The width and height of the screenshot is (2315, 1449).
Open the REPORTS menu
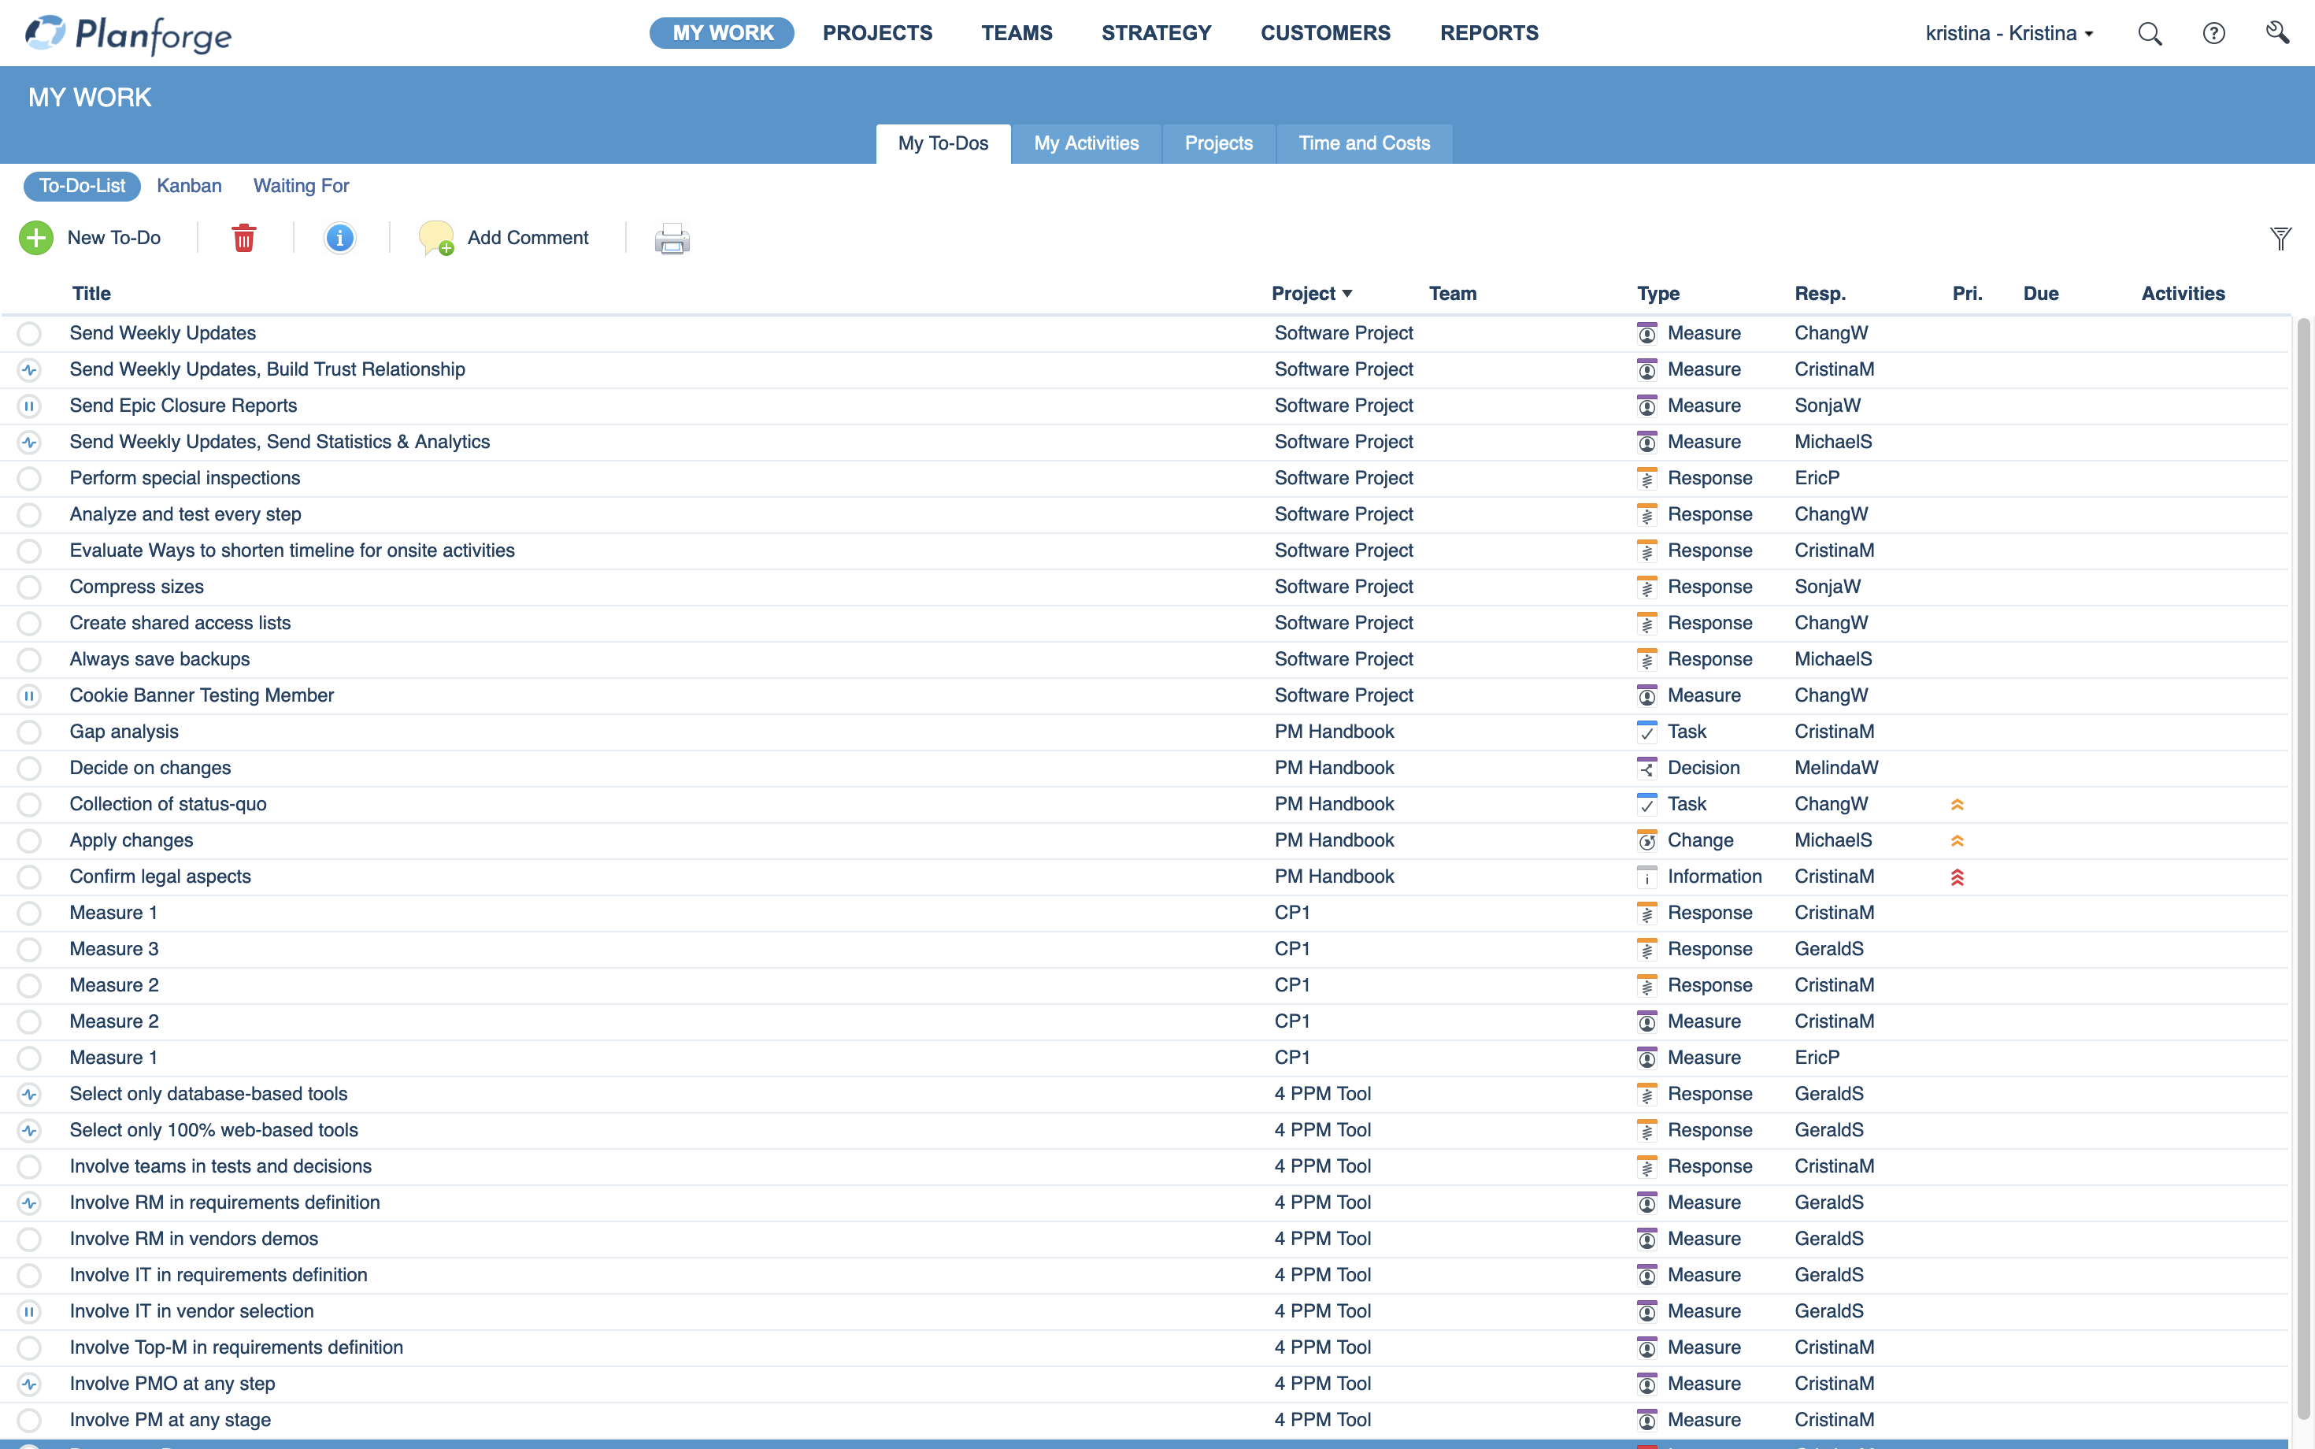1488,34
